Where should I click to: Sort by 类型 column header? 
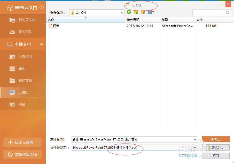[x=177, y=20]
